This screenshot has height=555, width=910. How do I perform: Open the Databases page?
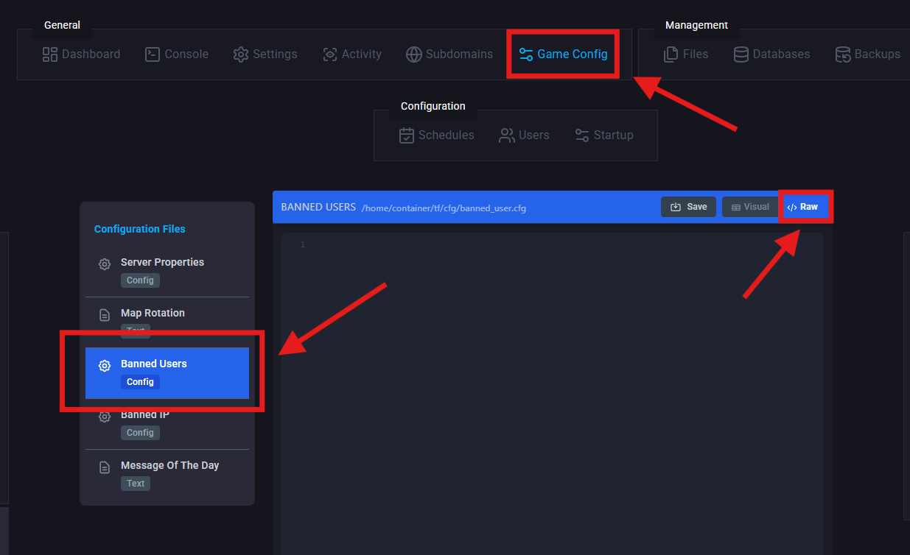pos(771,54)
